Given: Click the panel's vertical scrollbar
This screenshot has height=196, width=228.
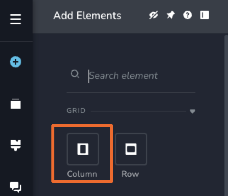Looking at the screenshot, I should 226,107.
